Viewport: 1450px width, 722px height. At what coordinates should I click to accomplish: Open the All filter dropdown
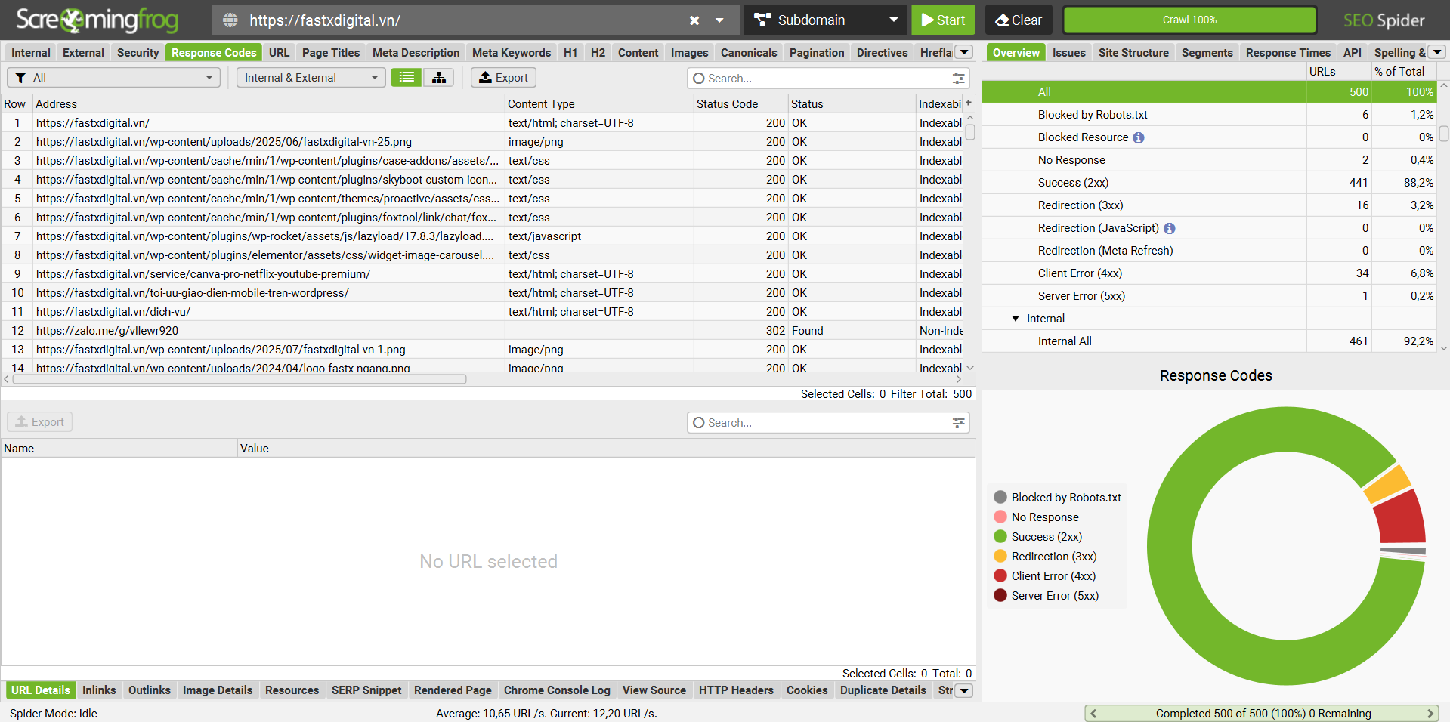[113, 78]
